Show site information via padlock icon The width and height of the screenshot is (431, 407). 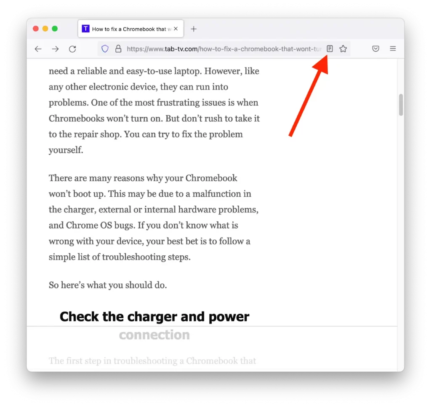pyautogui.click(x=118, y=49)
